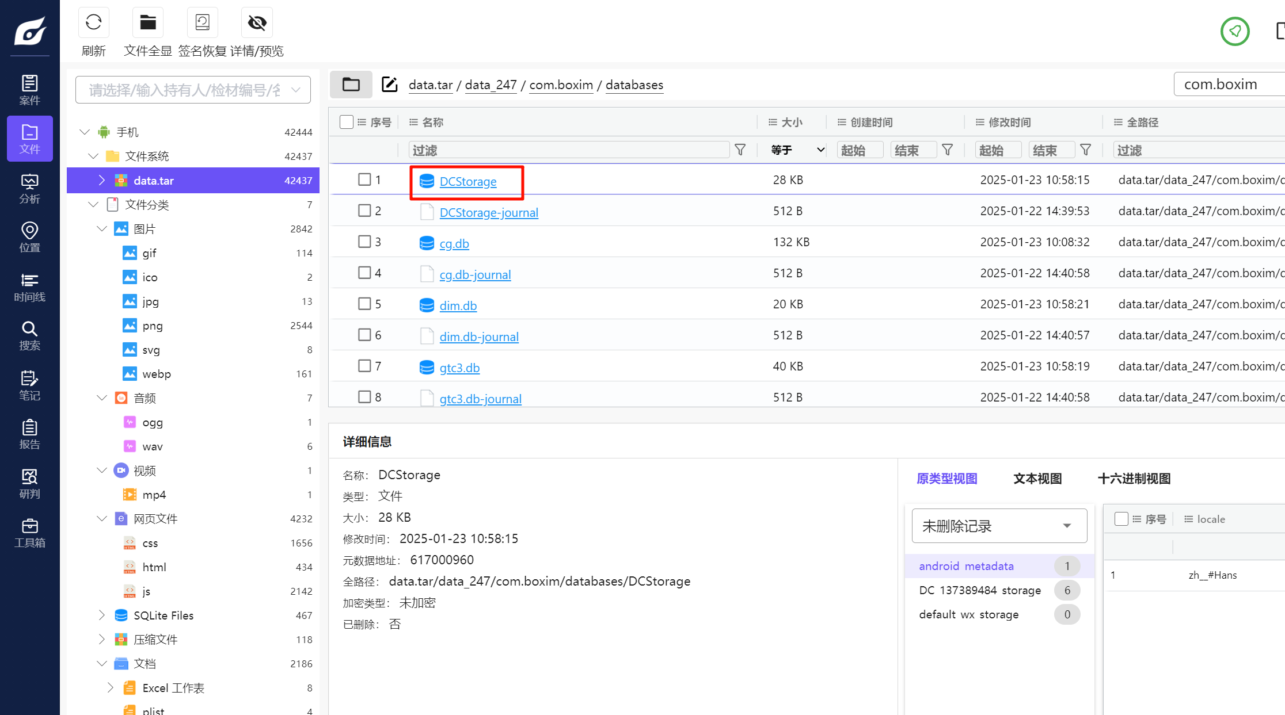Tick the checkbox for row 5 dim.db
Viewport: 1285px width, 715px height.
point(364,304)
